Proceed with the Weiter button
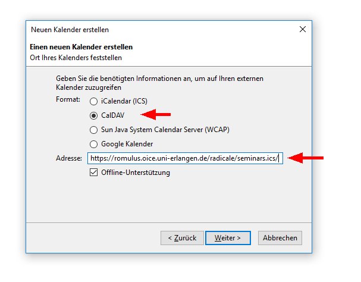 click(228, 238)
